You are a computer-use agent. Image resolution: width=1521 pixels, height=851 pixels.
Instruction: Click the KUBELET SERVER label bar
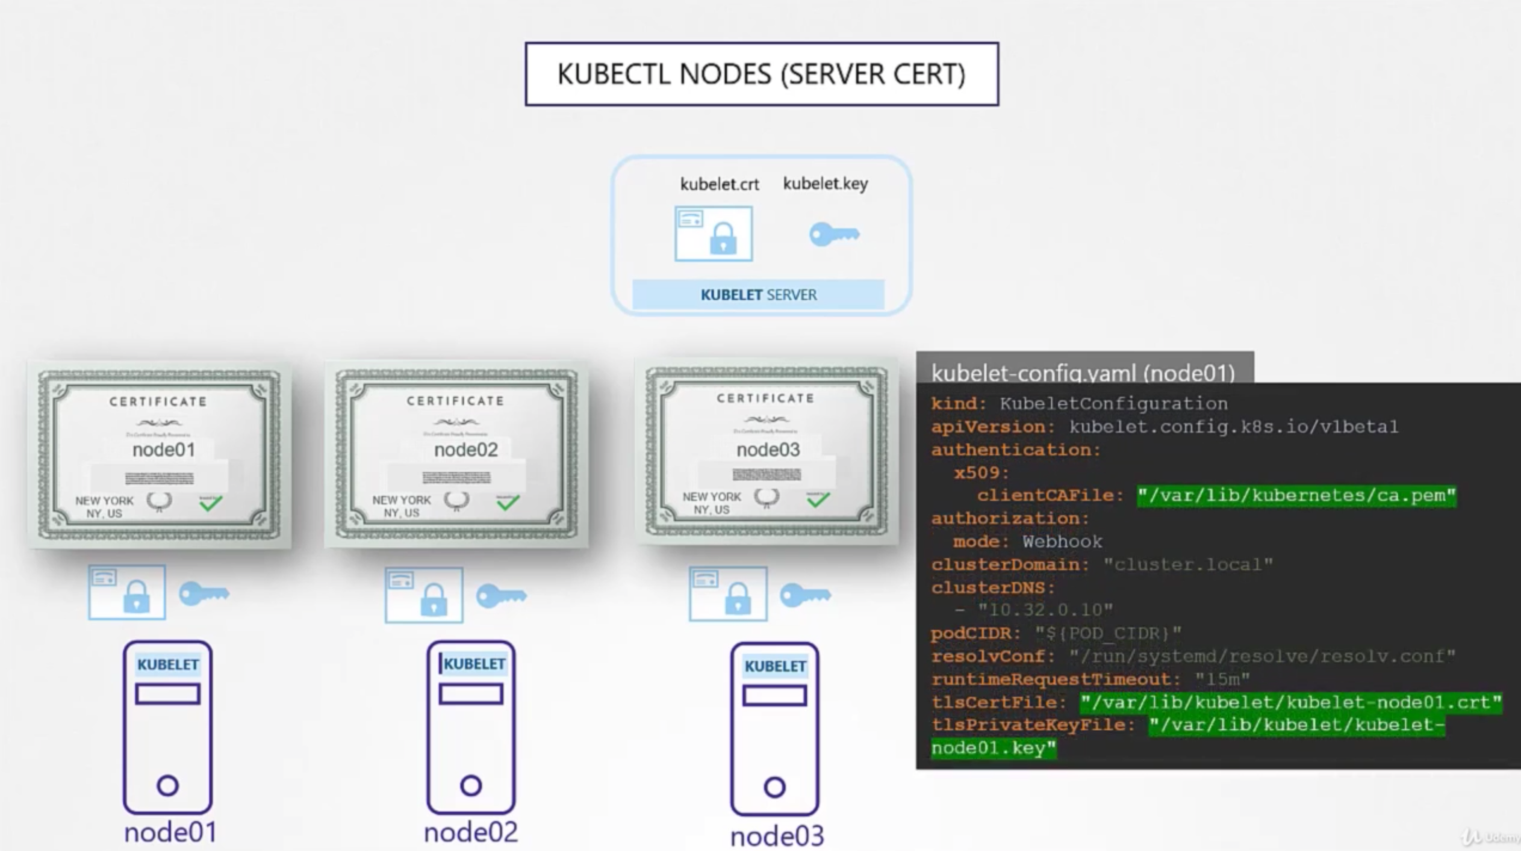(758, 295)
